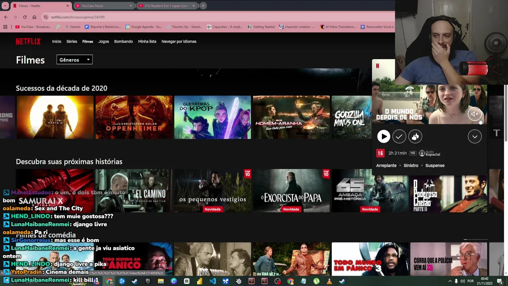This screenshot has width=508, height=286.
Task: Open O Exorcista do Papa card
Action: pyautogui.click(x=291, y=191)
